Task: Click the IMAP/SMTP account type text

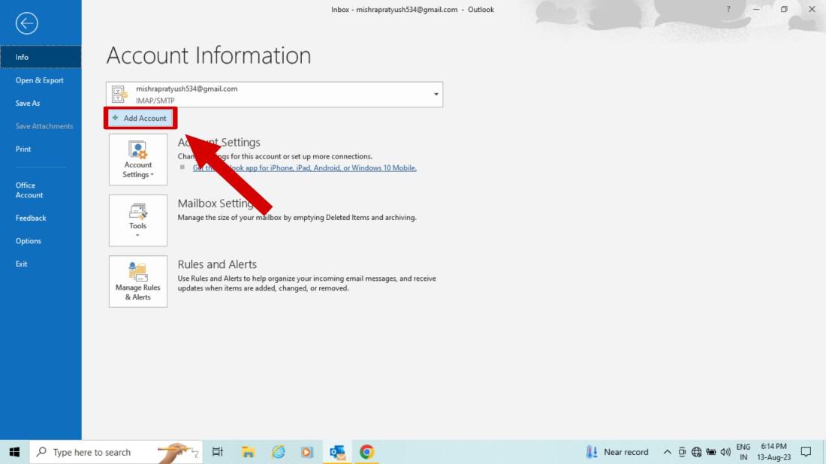Action: click(155, 101)
